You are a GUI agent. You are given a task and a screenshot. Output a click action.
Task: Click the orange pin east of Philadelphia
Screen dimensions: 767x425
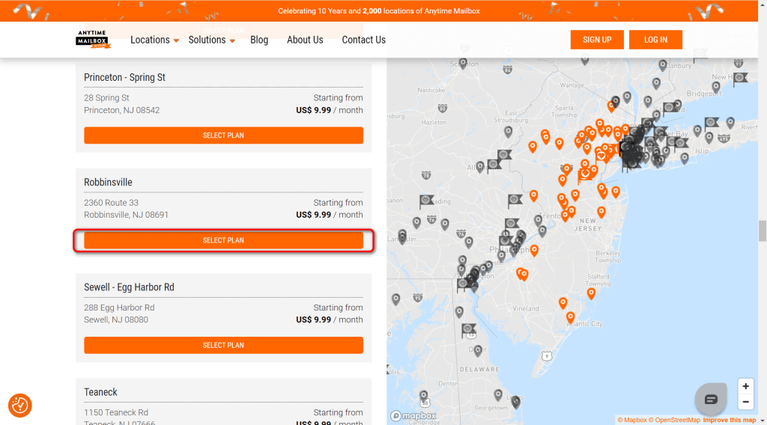click(x=534, y=250)
